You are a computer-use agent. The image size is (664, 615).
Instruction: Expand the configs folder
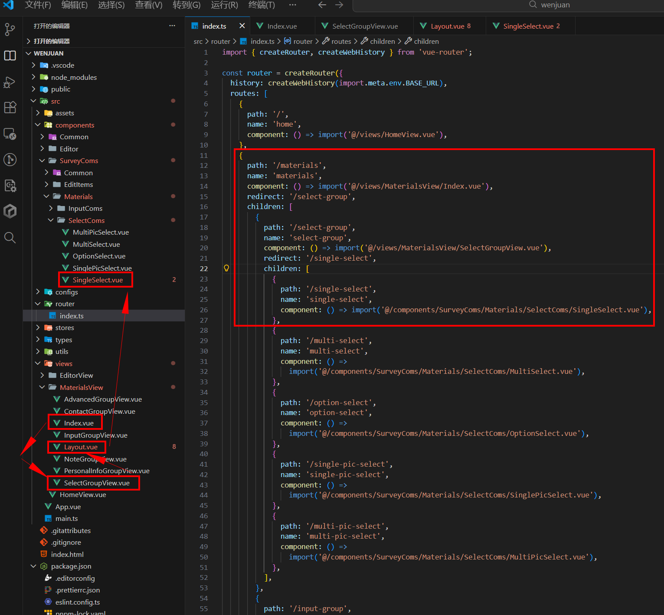[104, 292]
